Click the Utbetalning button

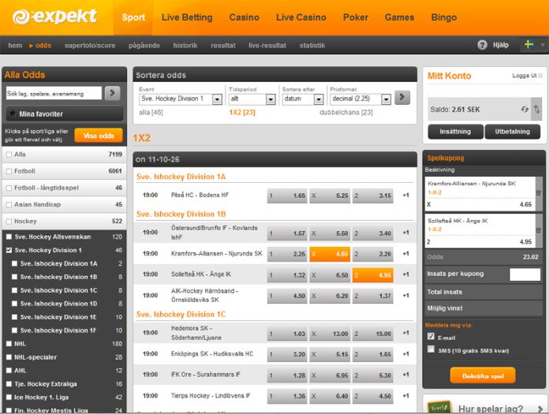click(512, 132)
